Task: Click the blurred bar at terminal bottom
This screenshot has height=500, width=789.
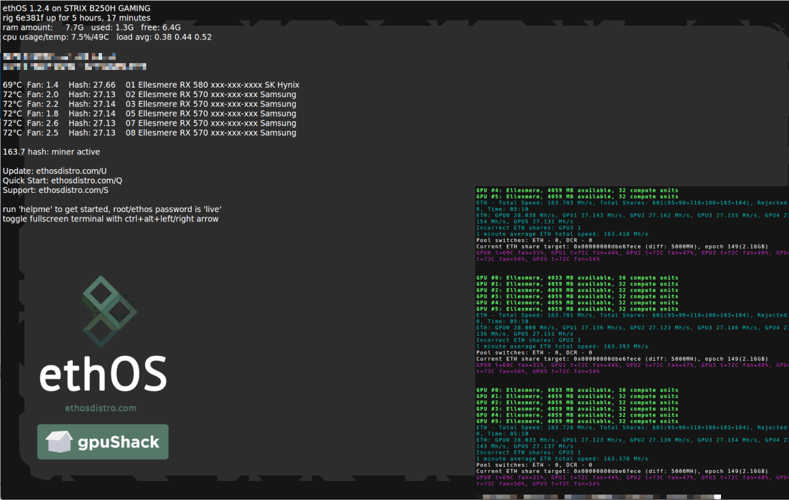Action: click(601, 497)
